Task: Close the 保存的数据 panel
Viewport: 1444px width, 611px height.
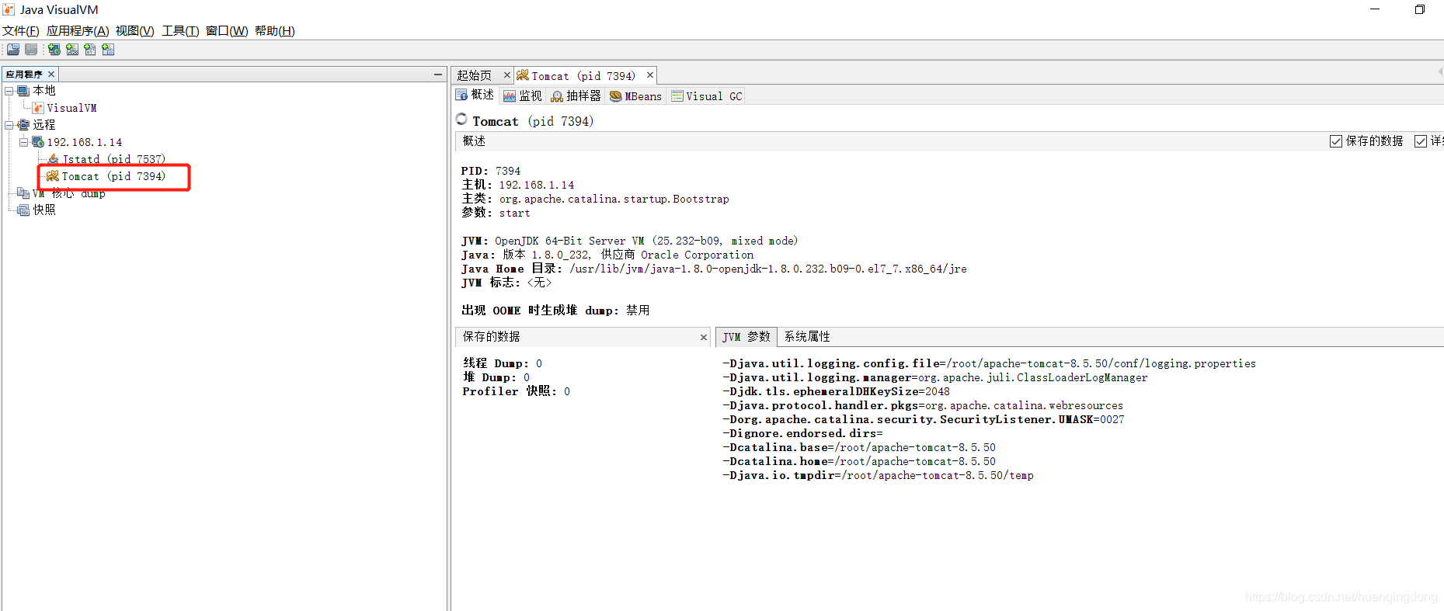Action: tap(704, 337)
